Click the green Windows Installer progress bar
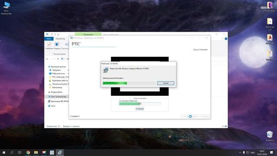Viewport: 277px width, 156px height. tap(129, 83)
